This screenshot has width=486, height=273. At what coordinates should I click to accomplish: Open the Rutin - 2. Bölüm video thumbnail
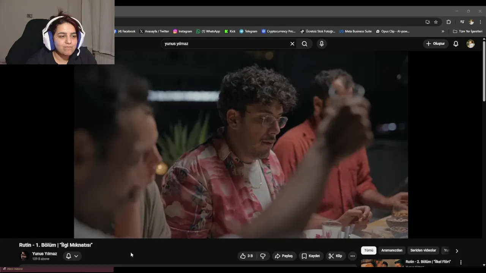[382, 263]
